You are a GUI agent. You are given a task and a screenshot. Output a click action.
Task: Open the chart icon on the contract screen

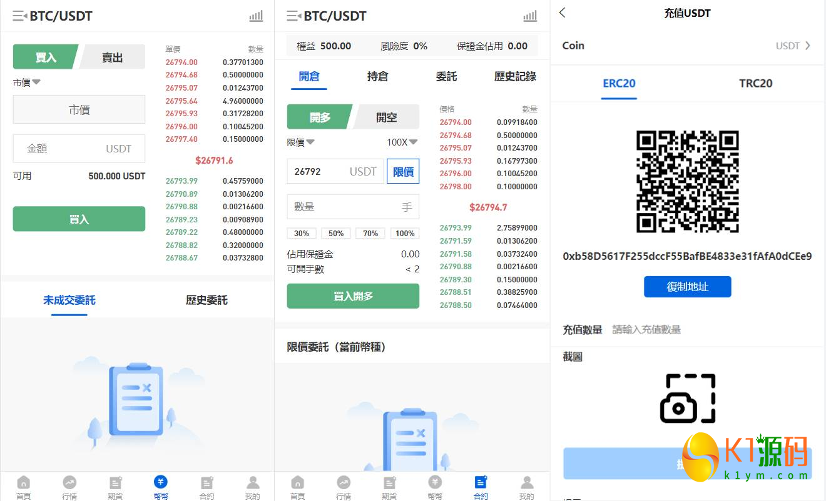(530, 16)
